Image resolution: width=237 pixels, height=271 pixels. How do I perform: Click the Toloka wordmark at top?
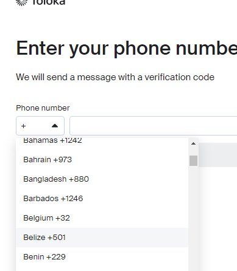[x=49, y=2]
